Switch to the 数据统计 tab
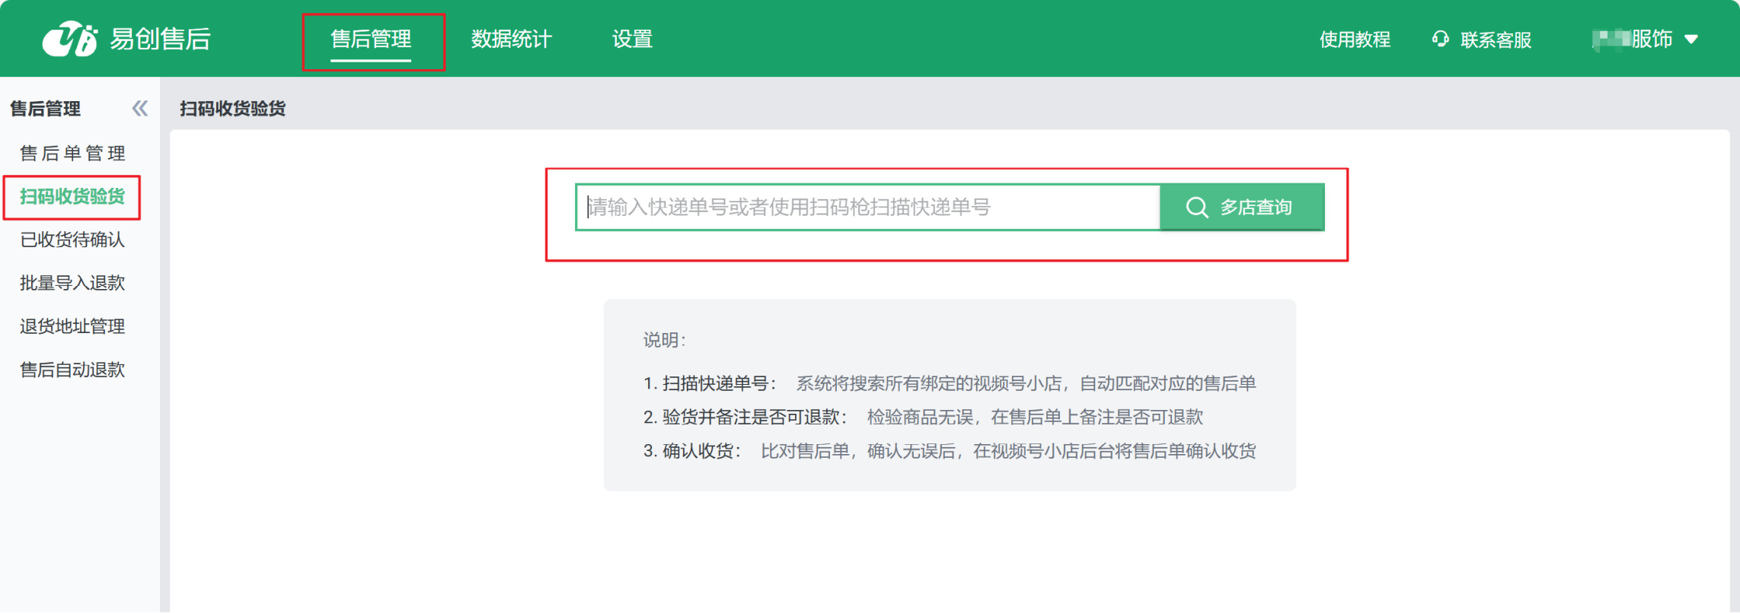The width and height of the screenshot is (1740, 613). tap(511, 40)
